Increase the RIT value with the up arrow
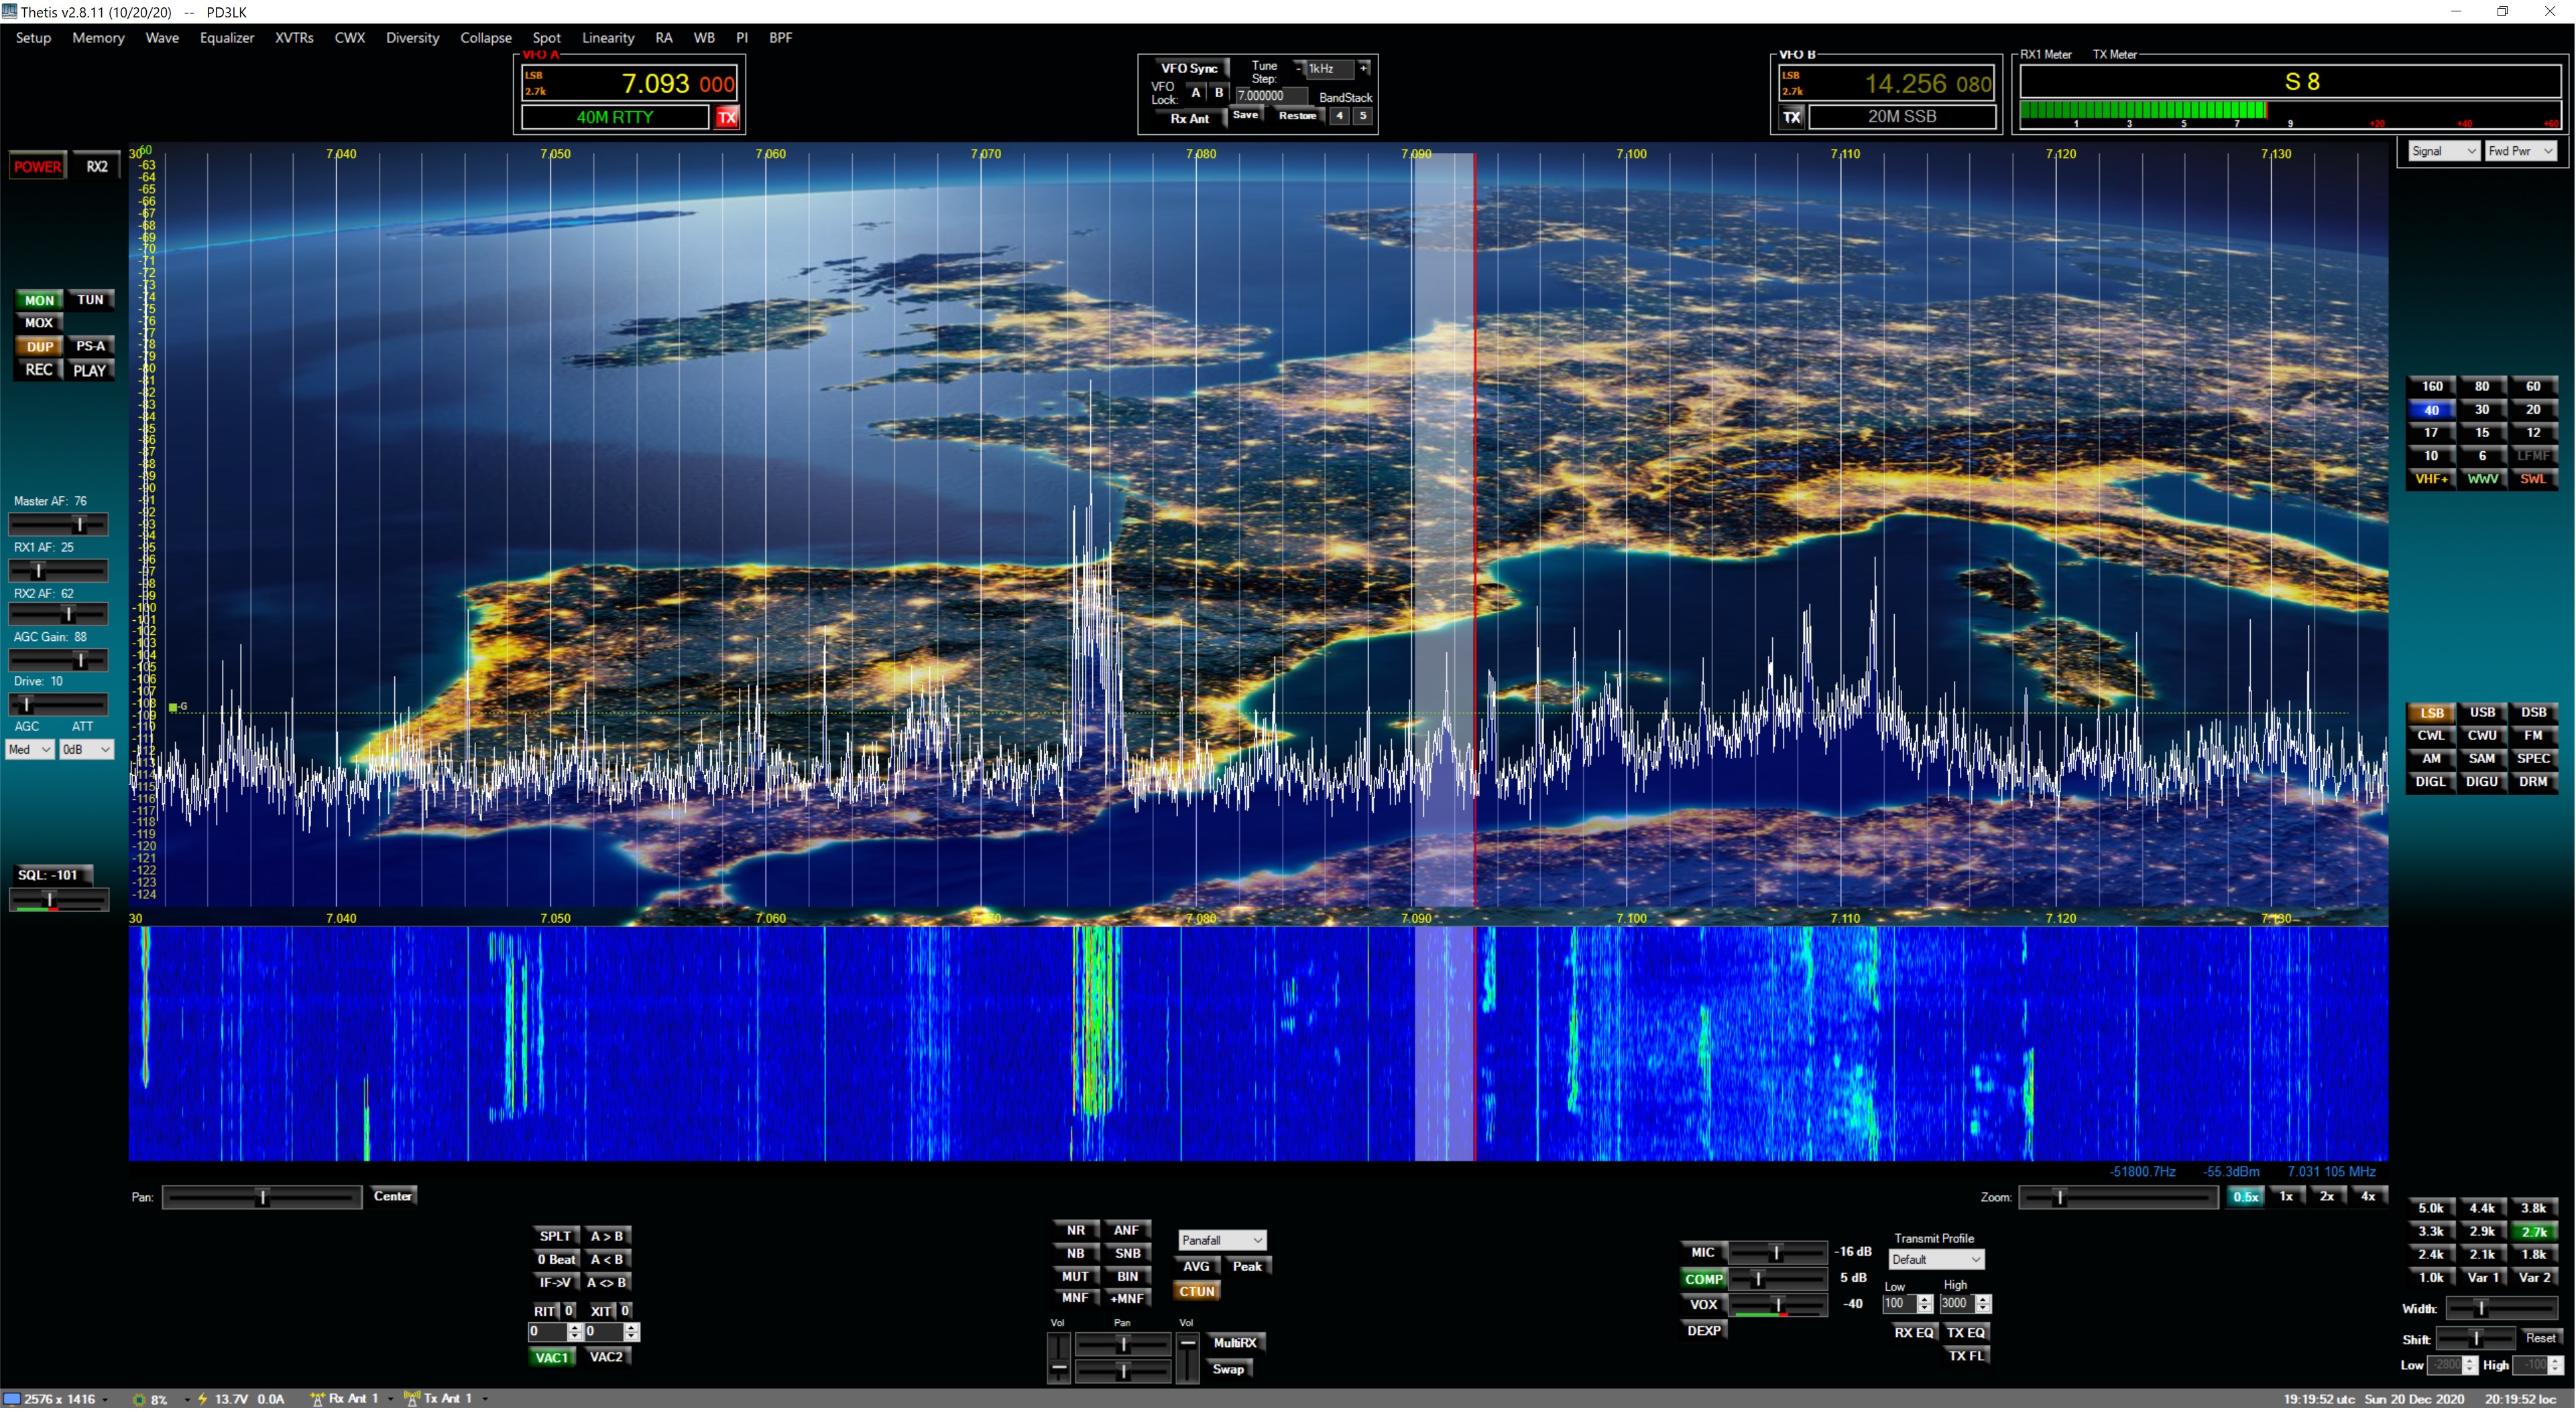2576x1412 pixels. (575, 1329)
